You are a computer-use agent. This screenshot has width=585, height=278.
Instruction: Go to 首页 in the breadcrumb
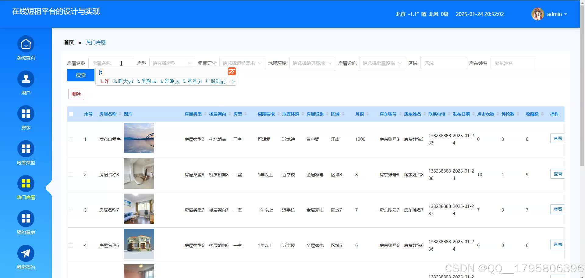pyautogui.click(x=69, y=42)
